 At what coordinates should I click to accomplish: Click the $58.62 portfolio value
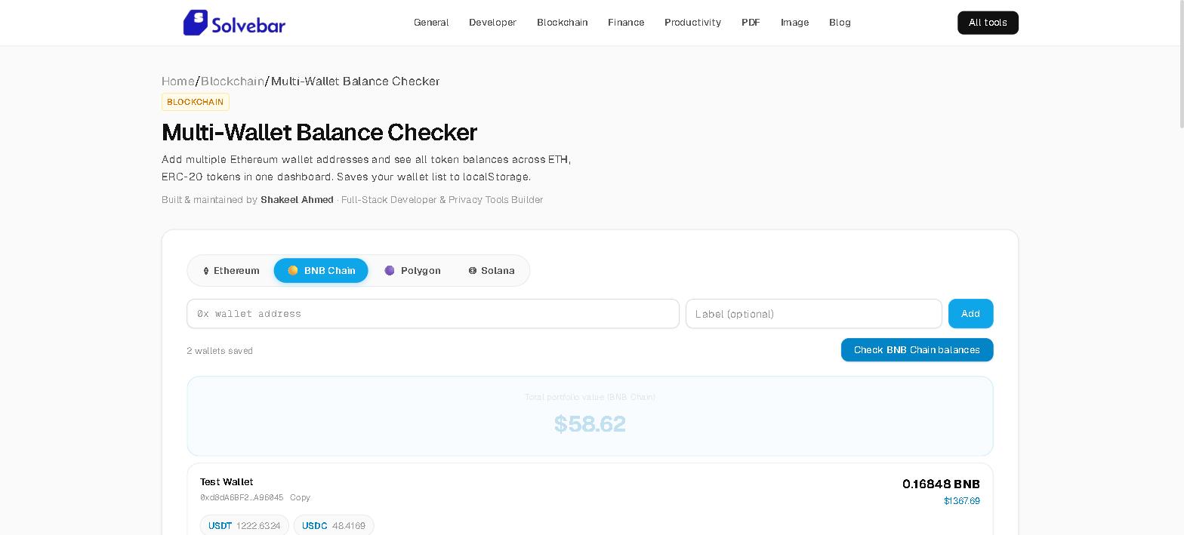click(x=590, y=424)
